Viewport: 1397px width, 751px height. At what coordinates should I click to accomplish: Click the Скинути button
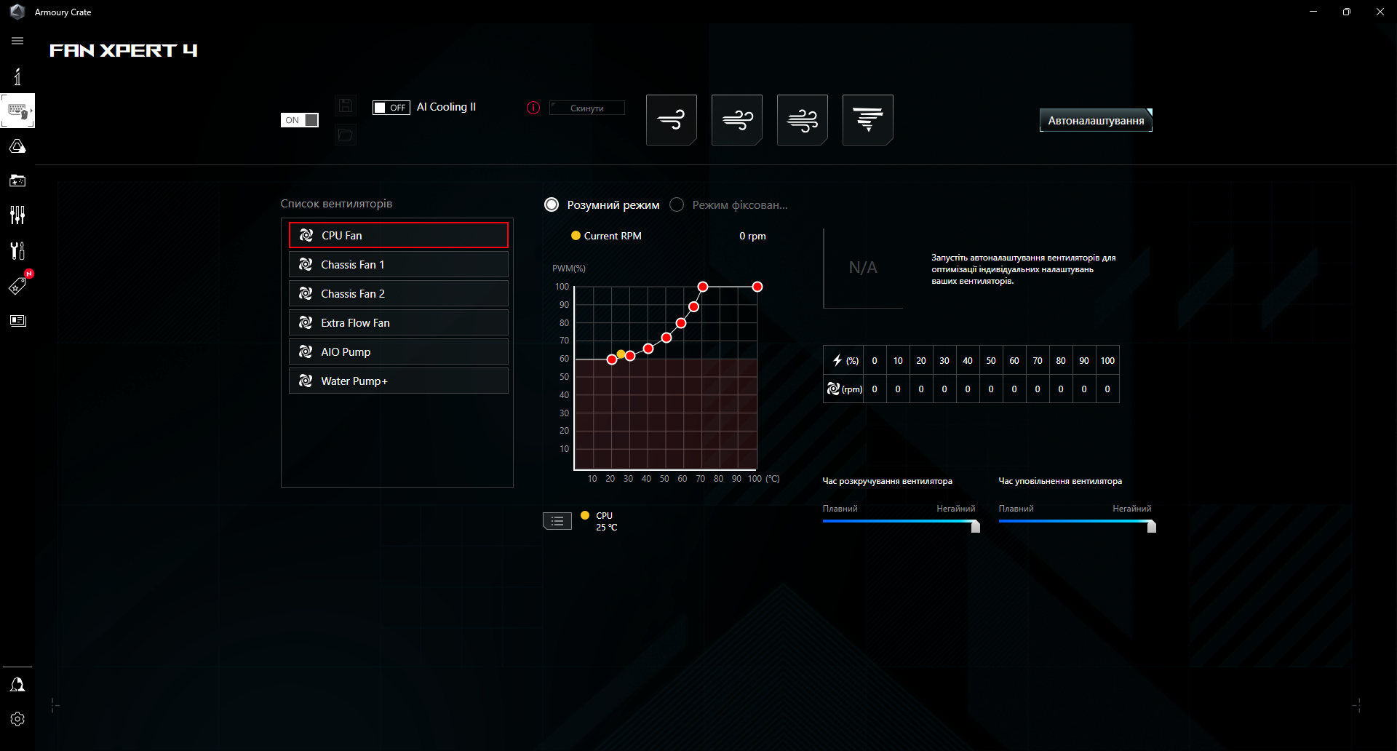tap(586, 108)
